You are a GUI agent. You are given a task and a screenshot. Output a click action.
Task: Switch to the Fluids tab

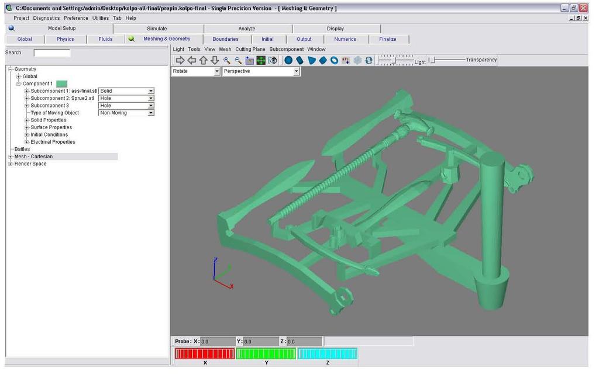coord(105,39)
